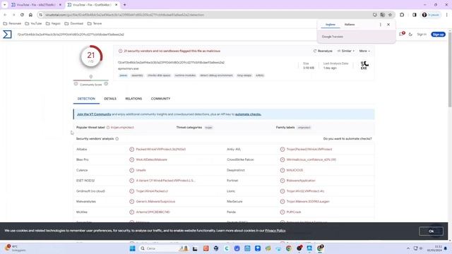Switch to the DETAILS tab

(110, 99)
